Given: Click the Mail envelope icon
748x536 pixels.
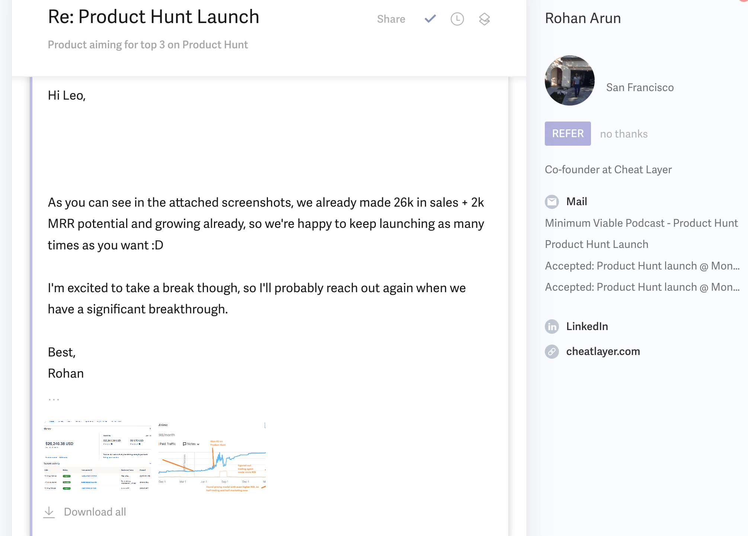Looking at the screenshot, I should coord(552,202).
